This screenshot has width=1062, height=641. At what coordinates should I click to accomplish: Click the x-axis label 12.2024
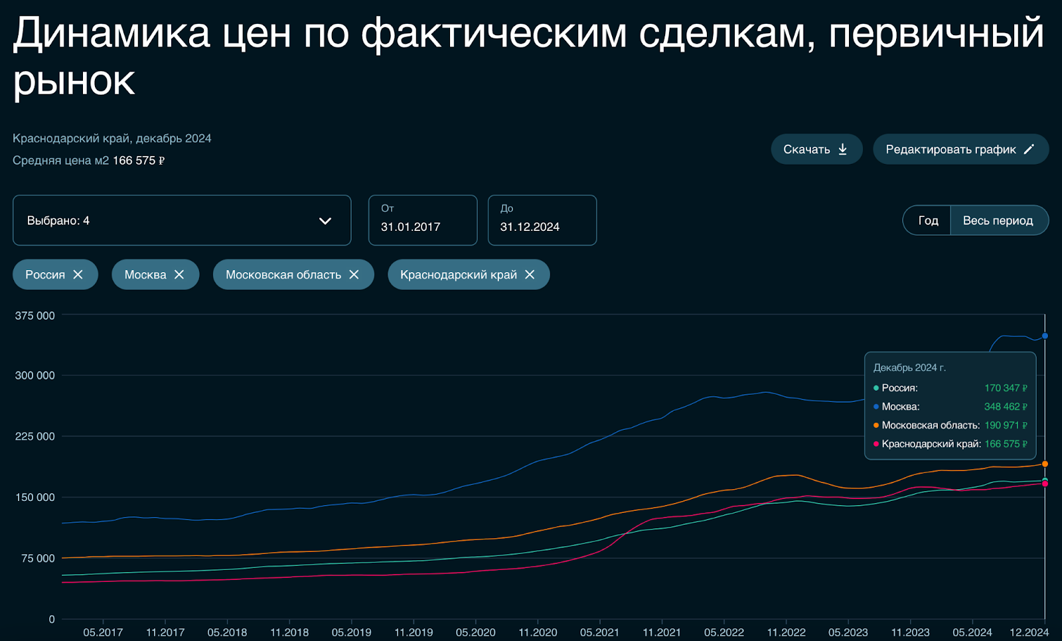(1029, 632)
